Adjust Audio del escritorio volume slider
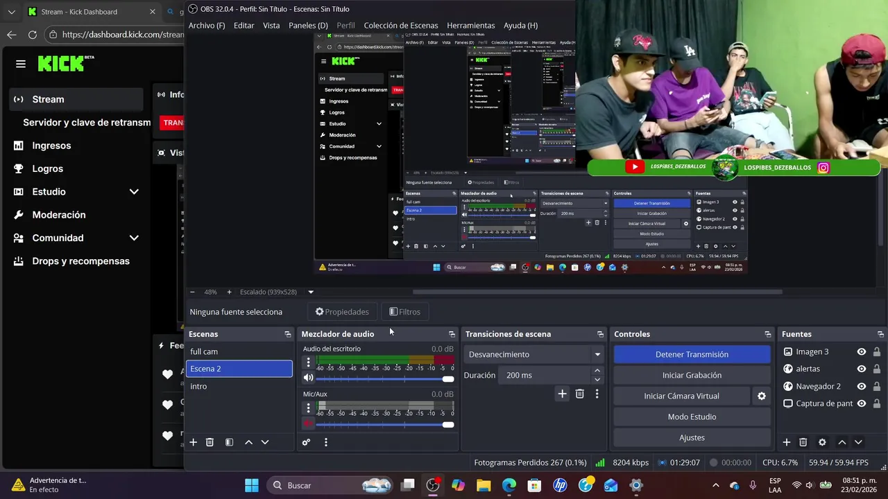Image resolution: width=888 pixels, height=499 pixels. [385, 378]
